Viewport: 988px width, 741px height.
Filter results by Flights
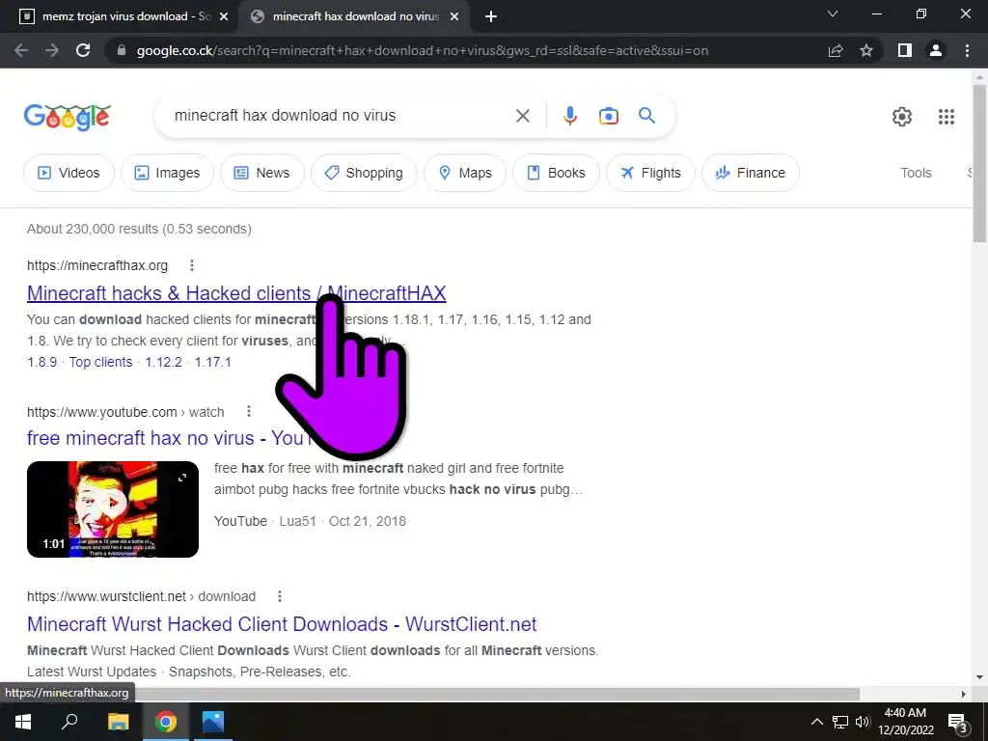651,173
